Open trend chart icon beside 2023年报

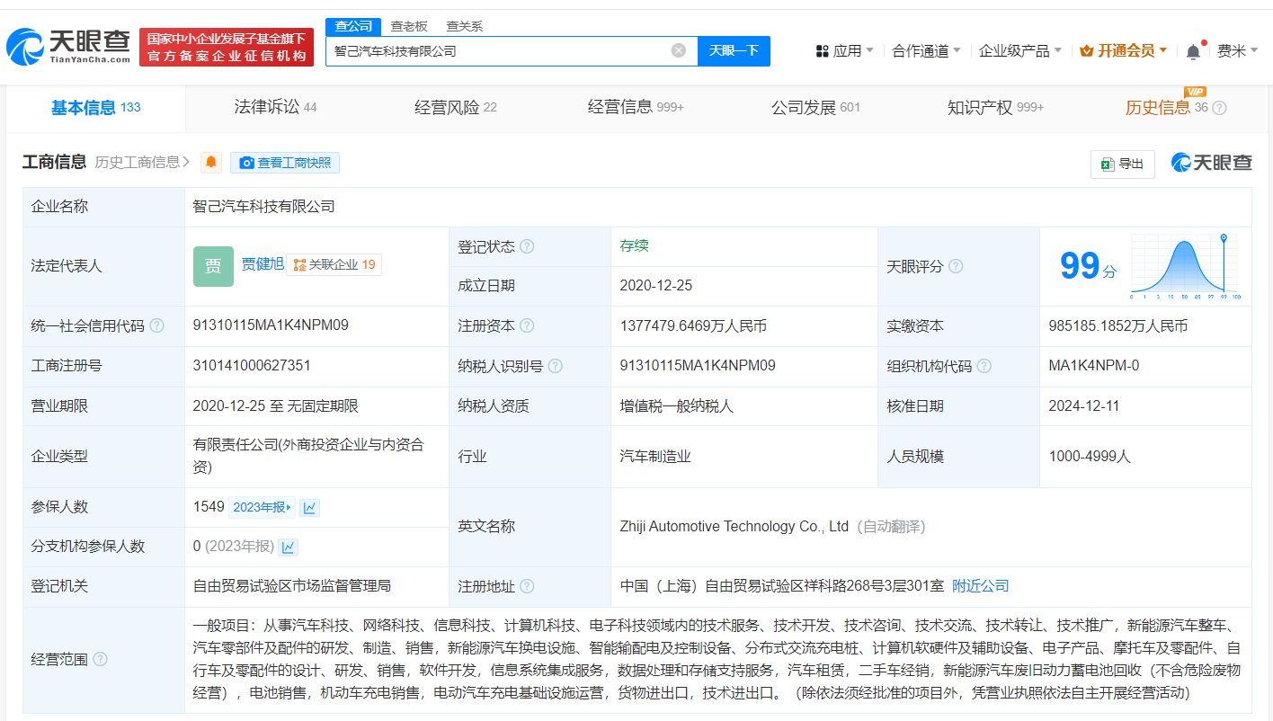click(310, 507)
